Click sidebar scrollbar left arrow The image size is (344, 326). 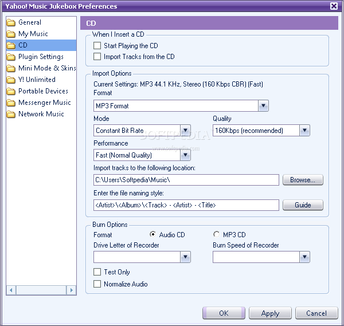point(11,290)
